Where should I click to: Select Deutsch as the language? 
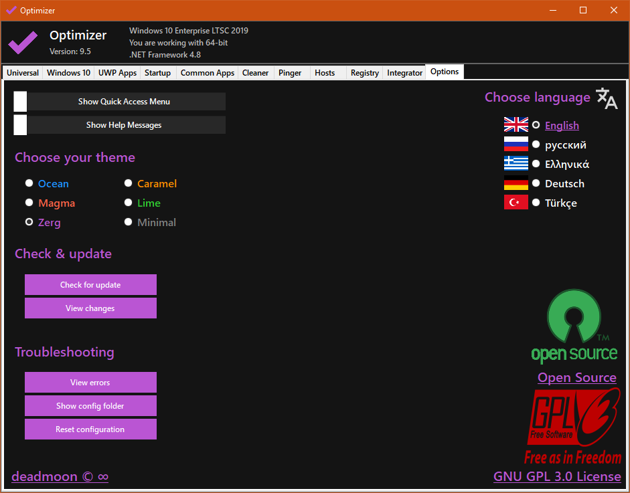(x=536, y=183)
